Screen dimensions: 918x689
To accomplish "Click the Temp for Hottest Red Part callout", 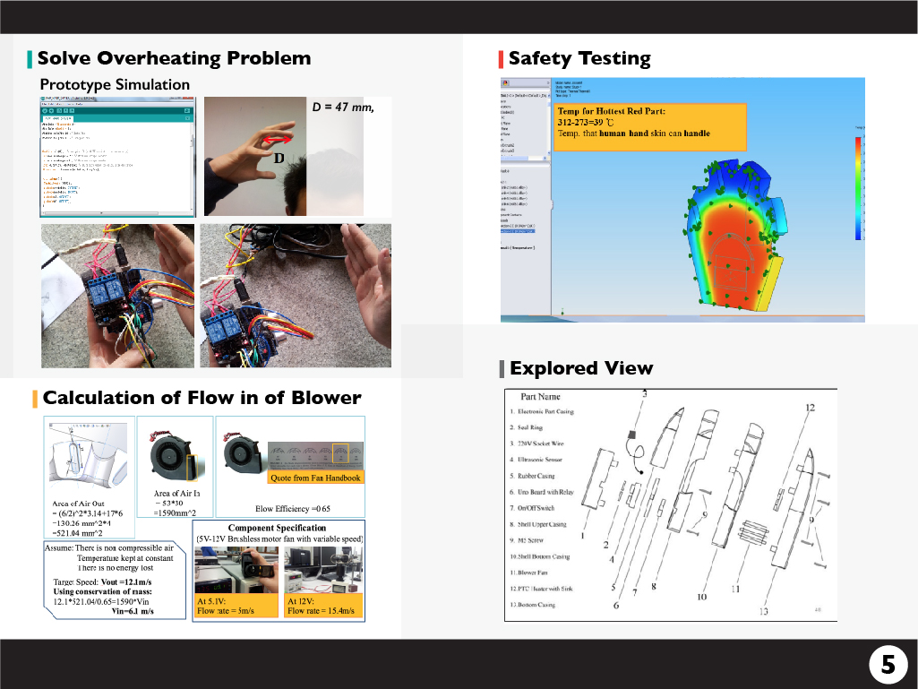I will (x=648, y=126).
